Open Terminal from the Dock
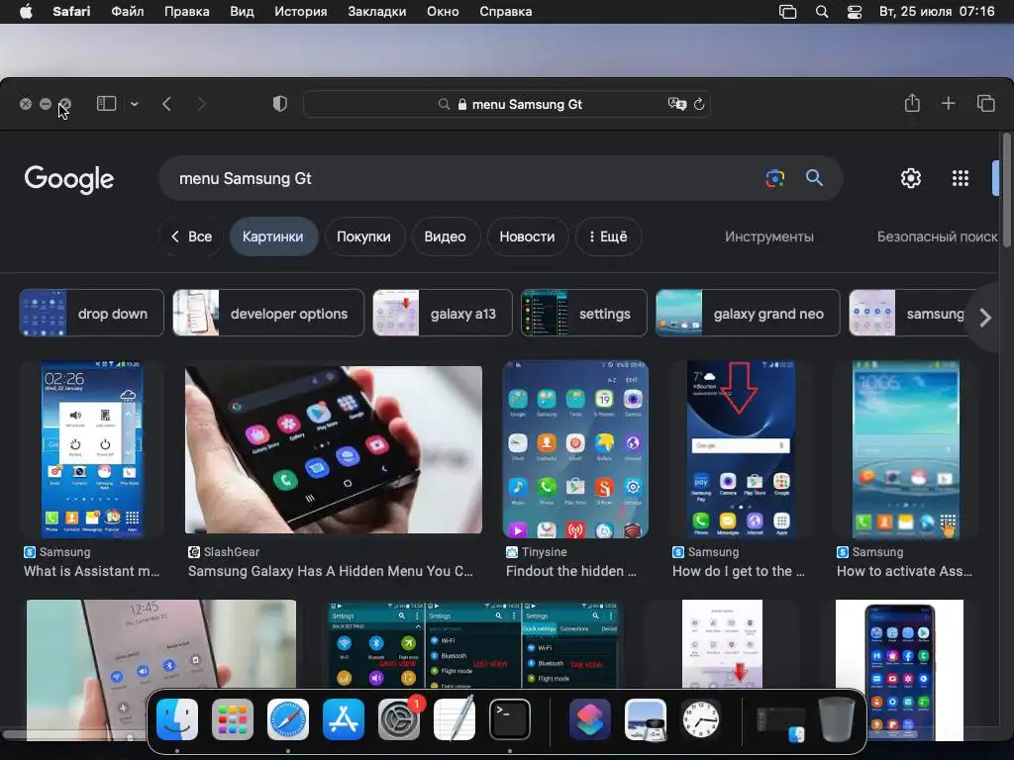The width and height of the screenshot is (1014, 760). tap(510, 719)
